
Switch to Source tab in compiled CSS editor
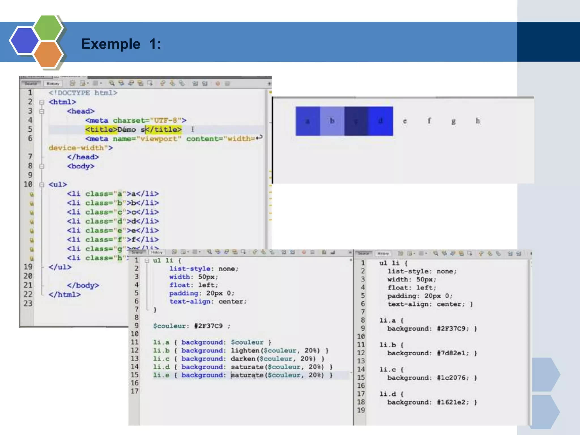point(364,253)
